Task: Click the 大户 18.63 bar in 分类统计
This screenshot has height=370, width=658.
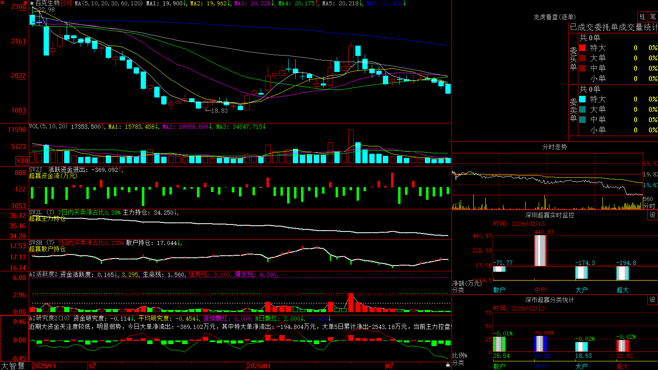Action: [582, 347]
